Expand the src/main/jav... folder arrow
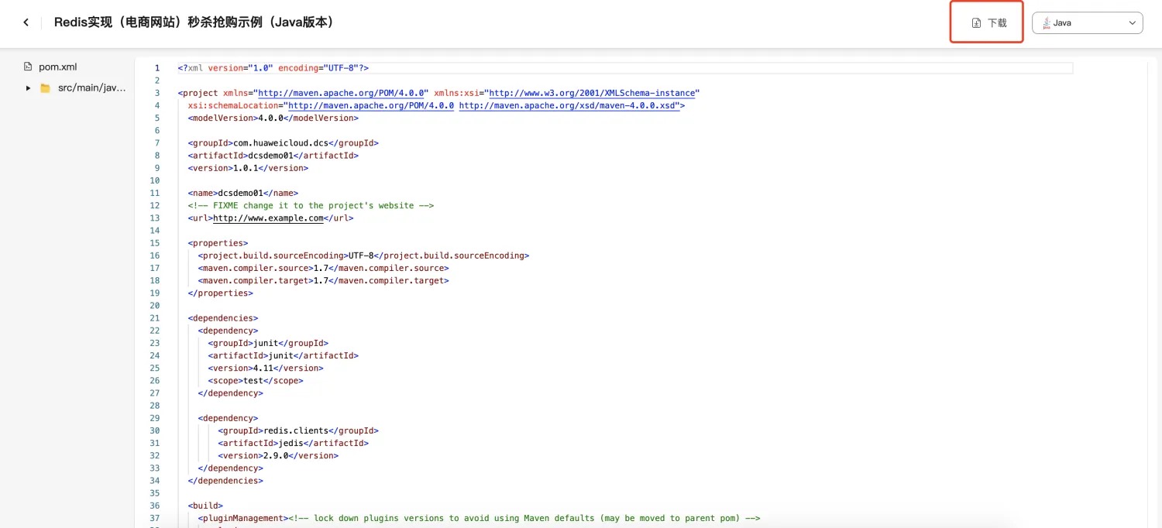 pyautogui.click(x=28, y=87)
